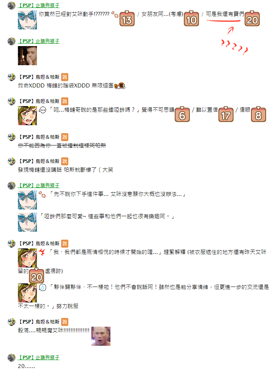Click dice icon showing 13
278x372 pixels.
[x=127, y=19]
